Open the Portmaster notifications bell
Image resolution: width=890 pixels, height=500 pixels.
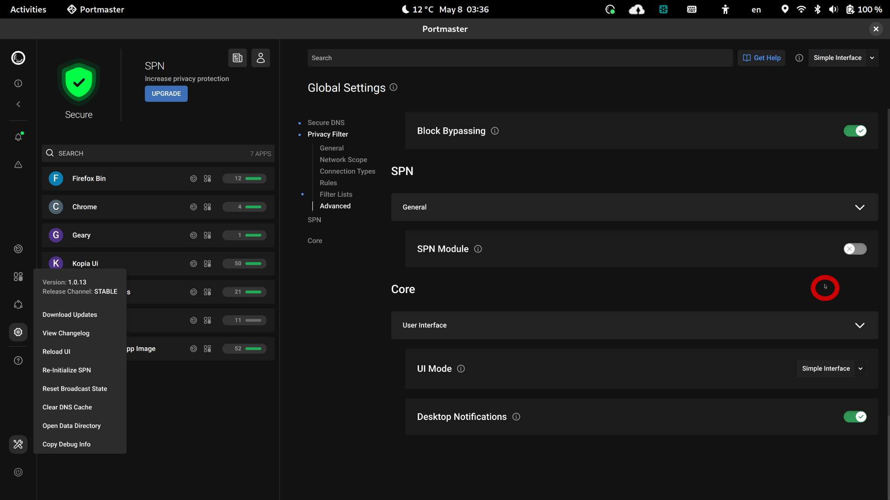19,137
